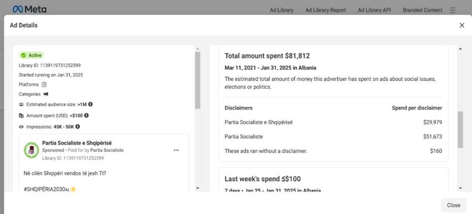The image size is (472, 214).
Task: Click Partia Socialiste e Shqipërisë profile picture
Action: coord(32,150)
